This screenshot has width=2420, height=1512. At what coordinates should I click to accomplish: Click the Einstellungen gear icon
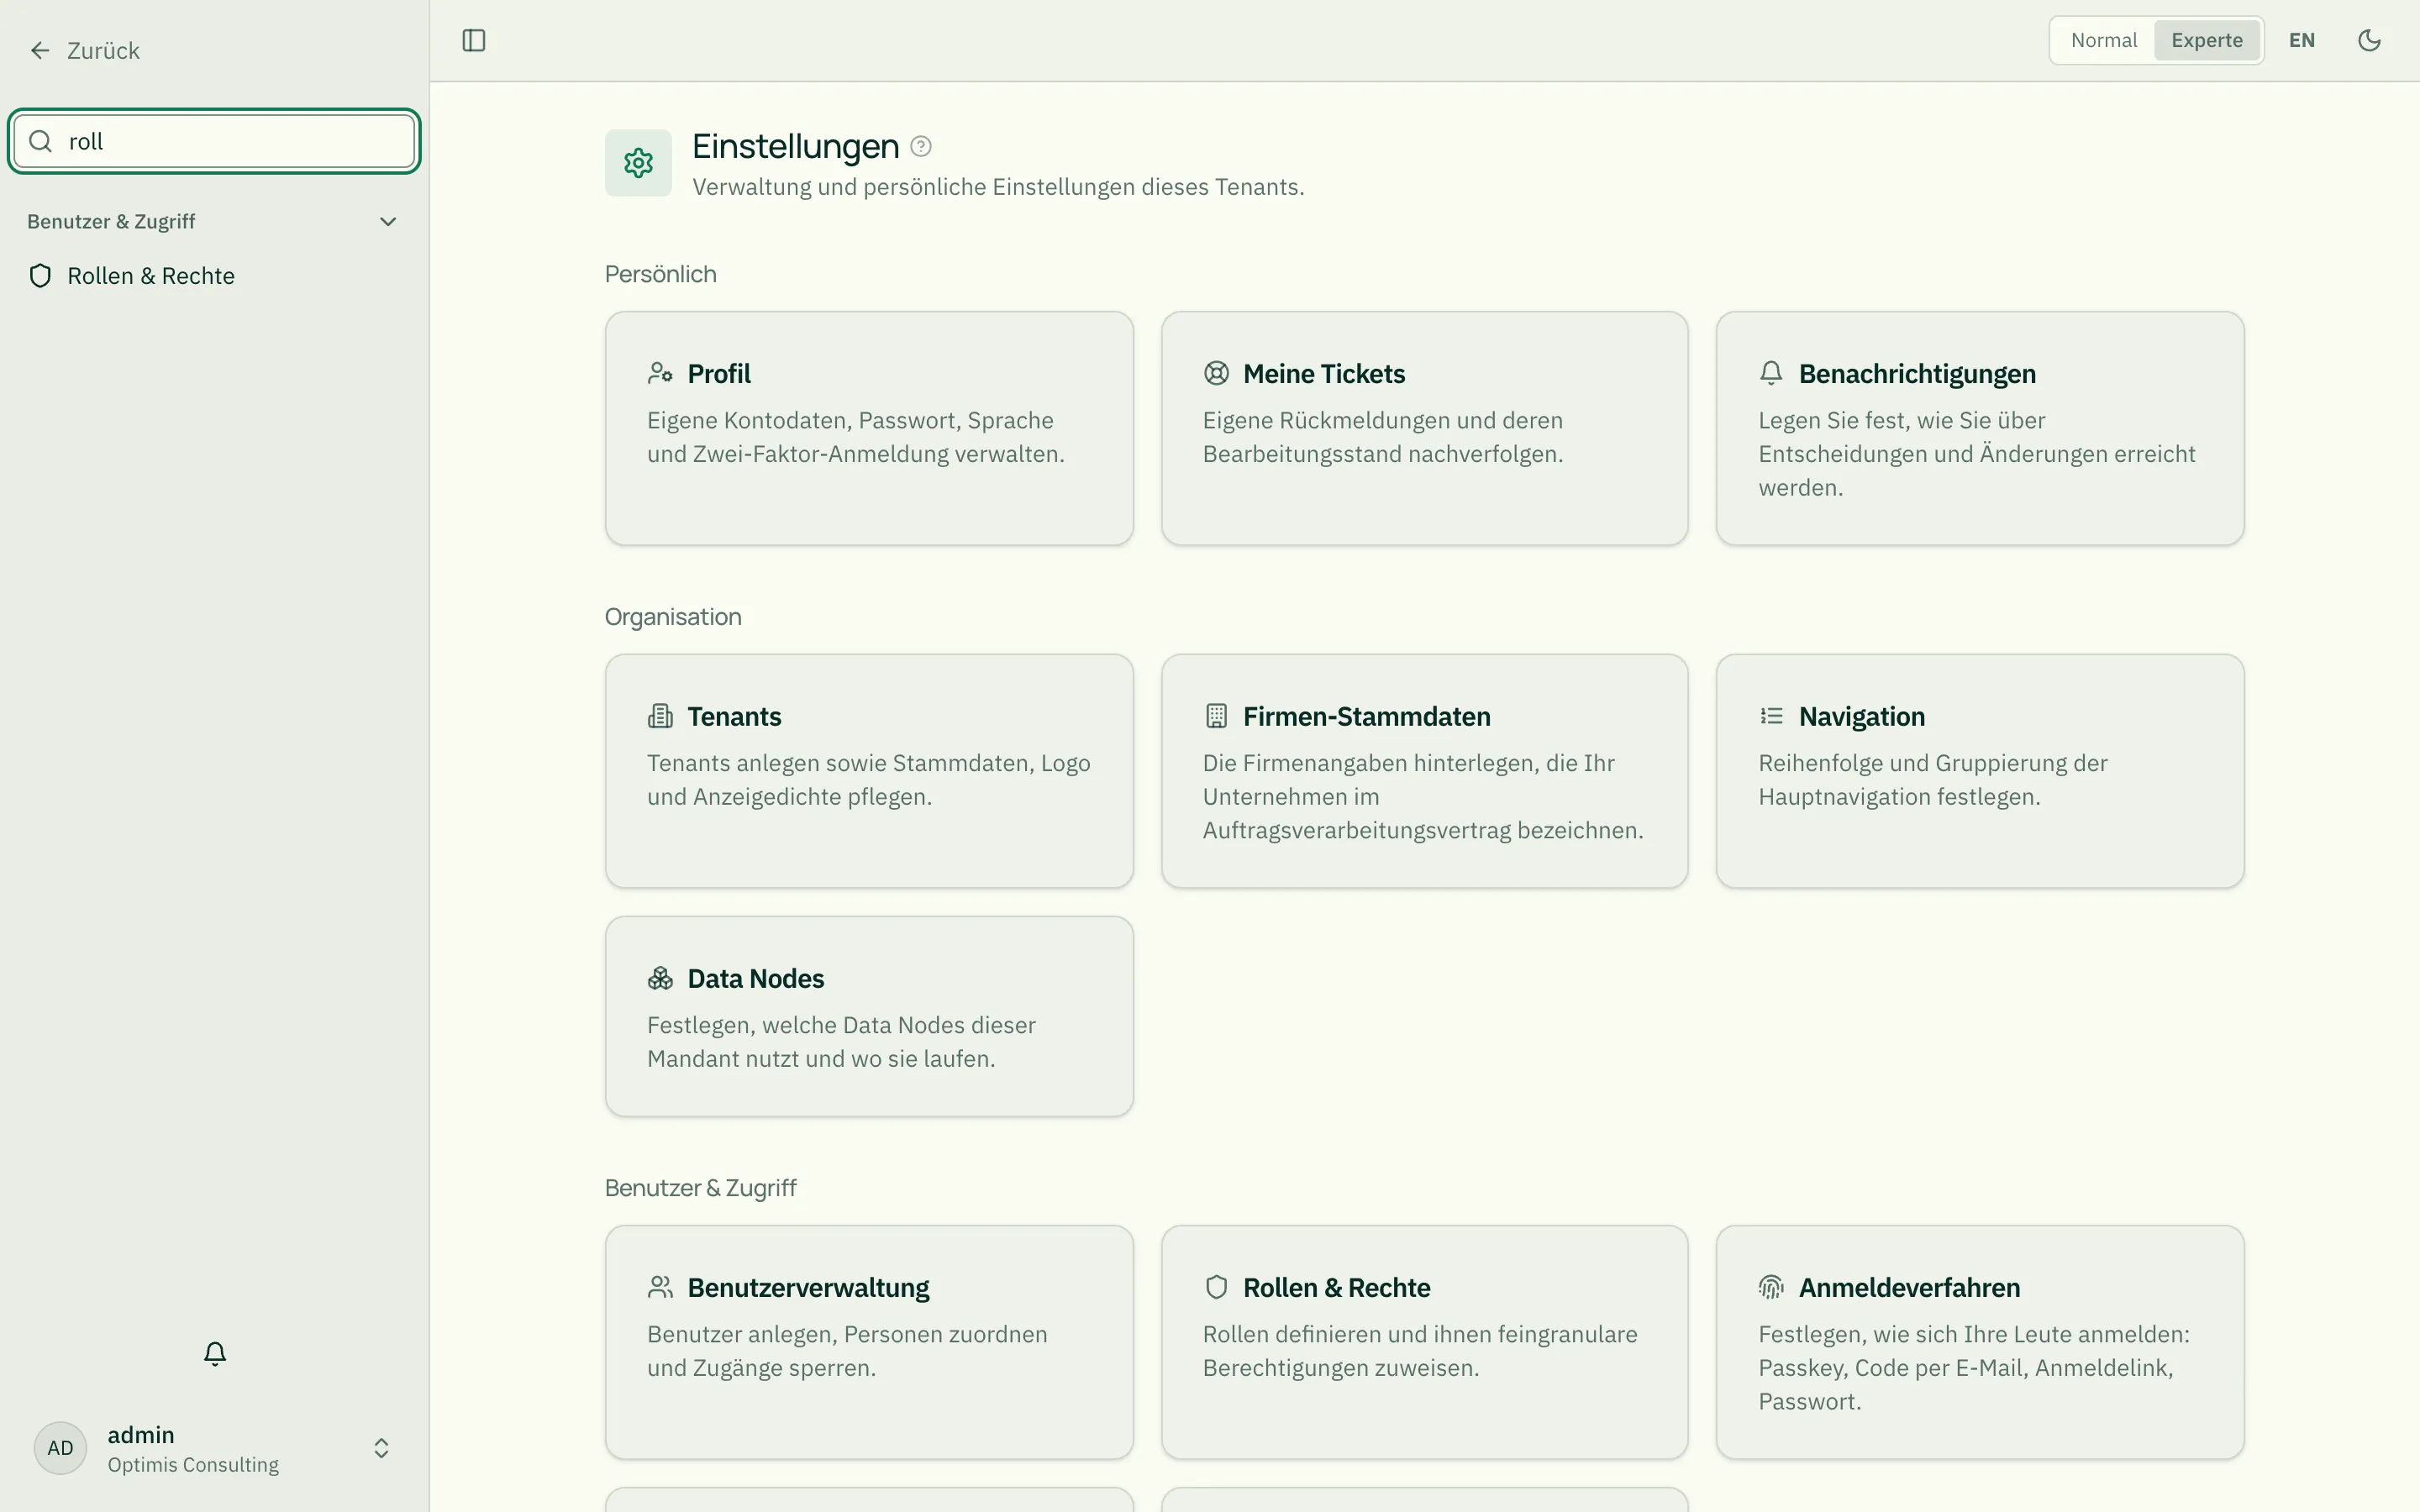638,162
